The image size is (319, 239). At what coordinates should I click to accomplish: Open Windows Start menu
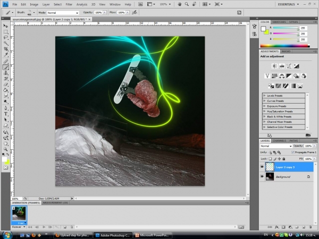point(6,235)
